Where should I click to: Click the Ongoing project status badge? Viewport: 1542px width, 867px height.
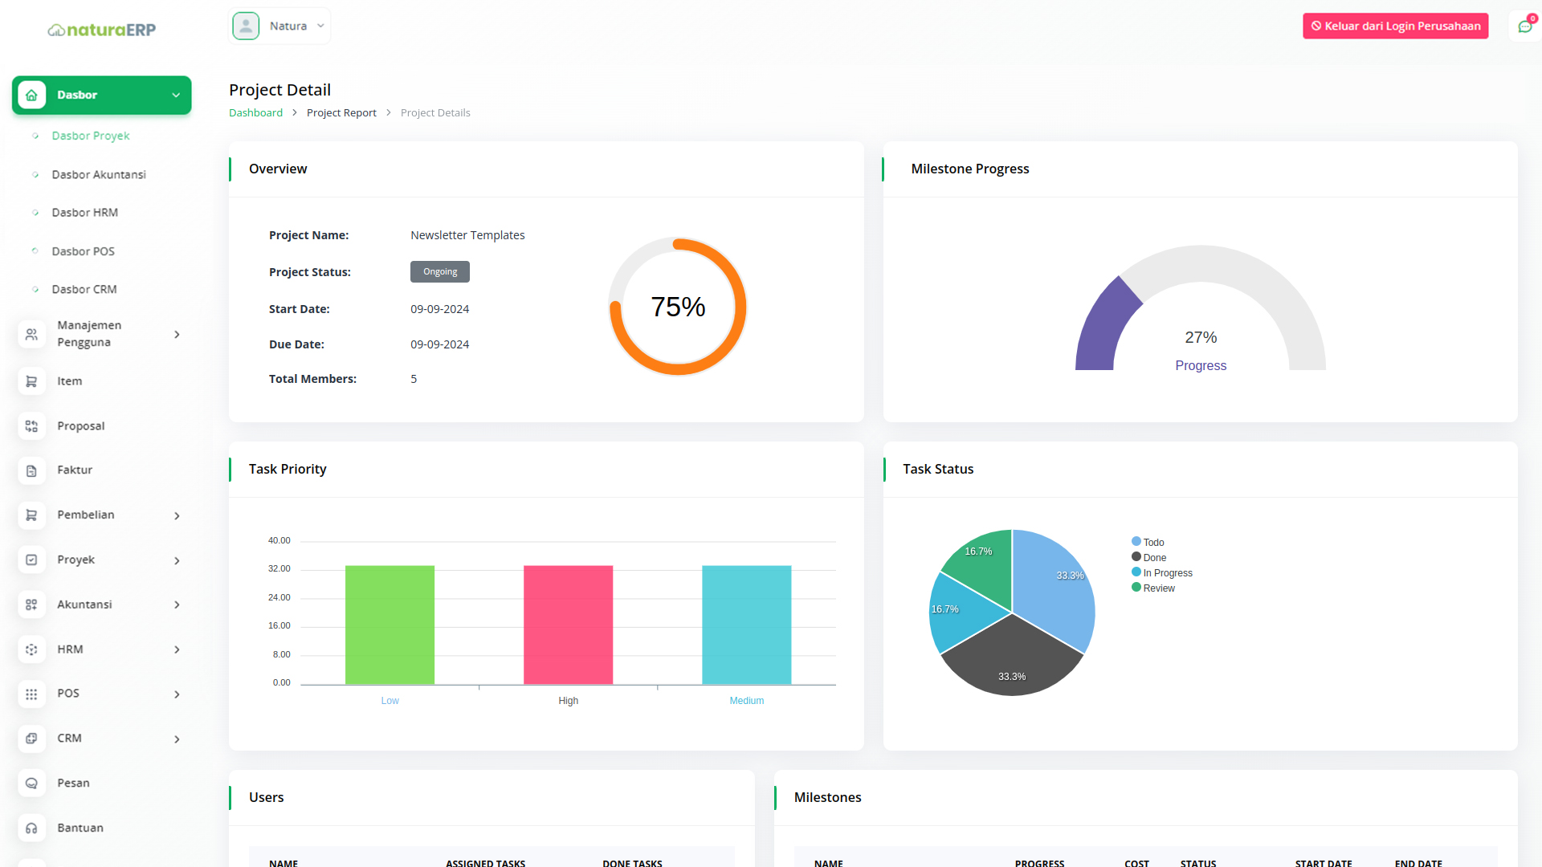439,272
